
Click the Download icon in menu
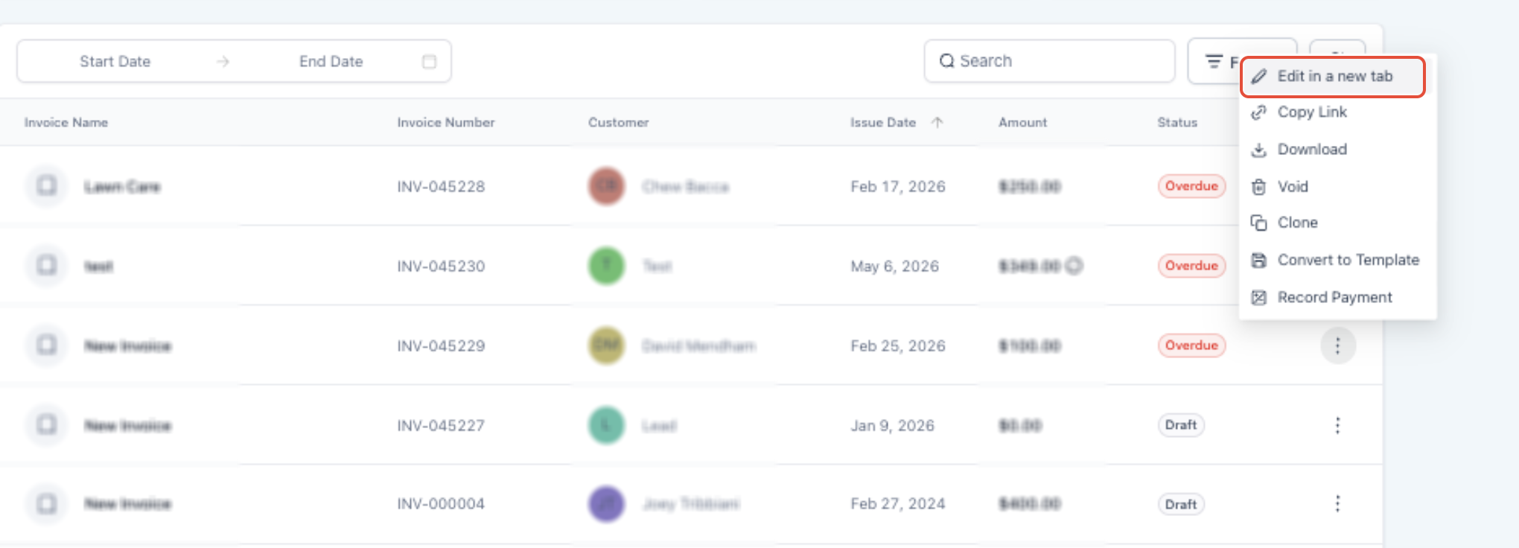(x=1258, y=150)
